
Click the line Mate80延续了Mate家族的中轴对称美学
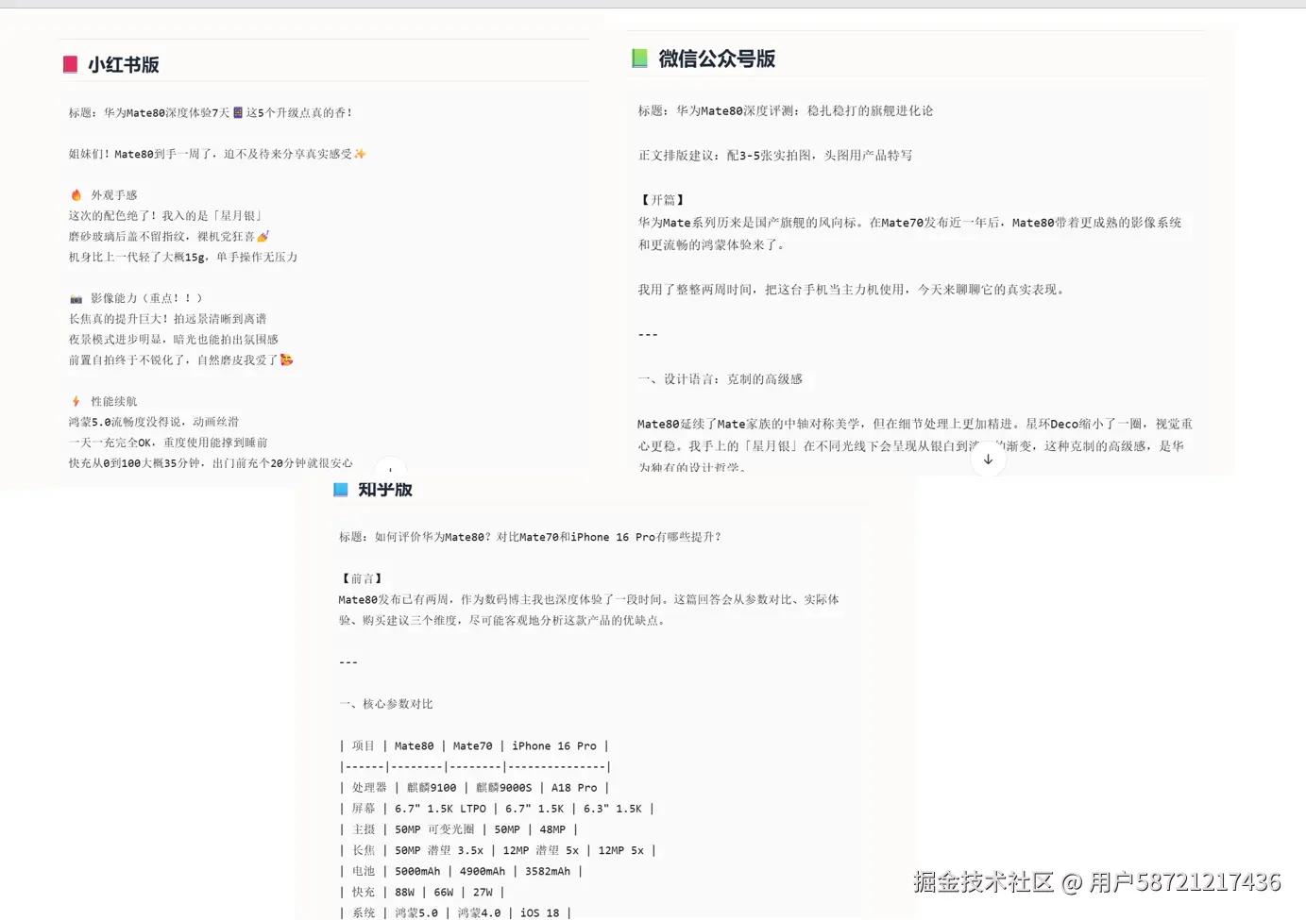coord(915,424)
